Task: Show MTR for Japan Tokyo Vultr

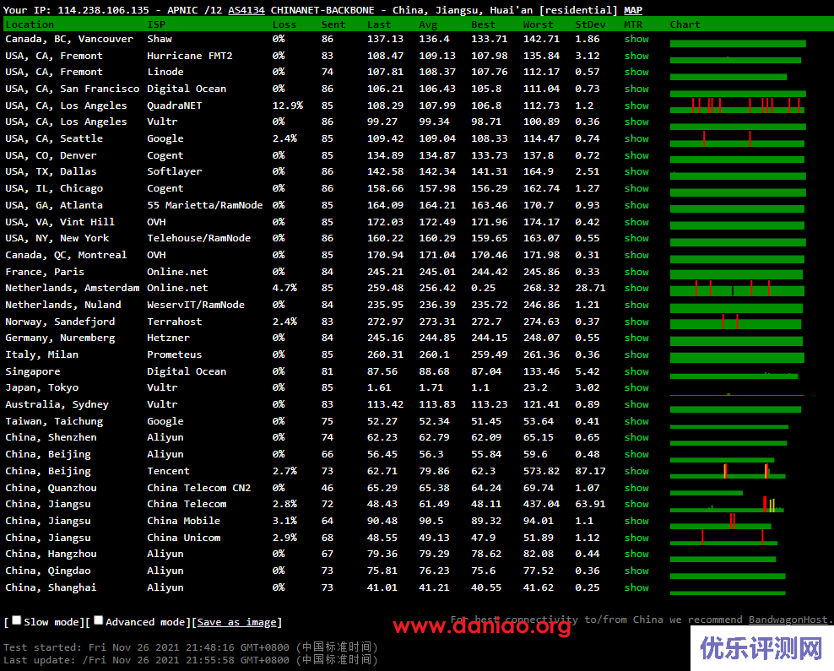Action: click(x=636, y=387)
